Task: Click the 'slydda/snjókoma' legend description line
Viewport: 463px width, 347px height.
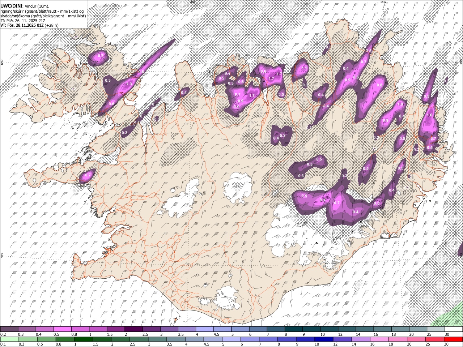Action: point(43,16)
